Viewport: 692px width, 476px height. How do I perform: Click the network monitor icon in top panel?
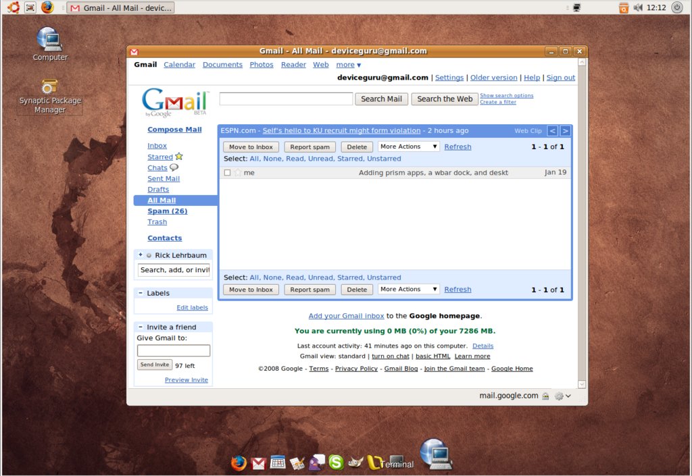(x=576, y=7)
